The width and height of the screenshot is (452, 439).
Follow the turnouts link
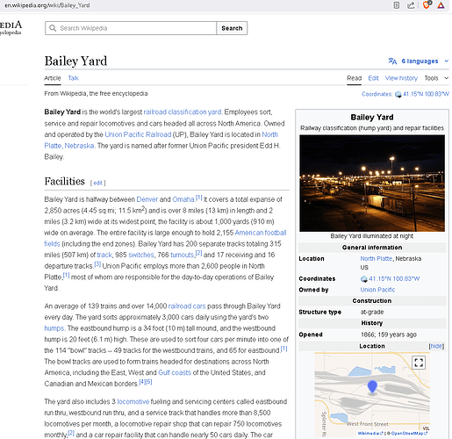pyautogui.click(x=182, y=255)
